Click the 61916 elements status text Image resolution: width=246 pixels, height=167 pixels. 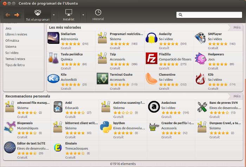(123, 164)
